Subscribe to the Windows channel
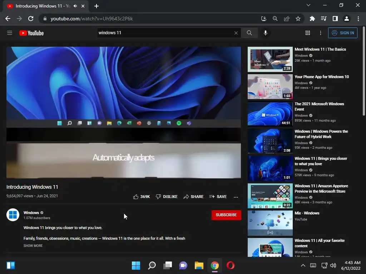The image size is (366, 274). [x=226, y=215]
